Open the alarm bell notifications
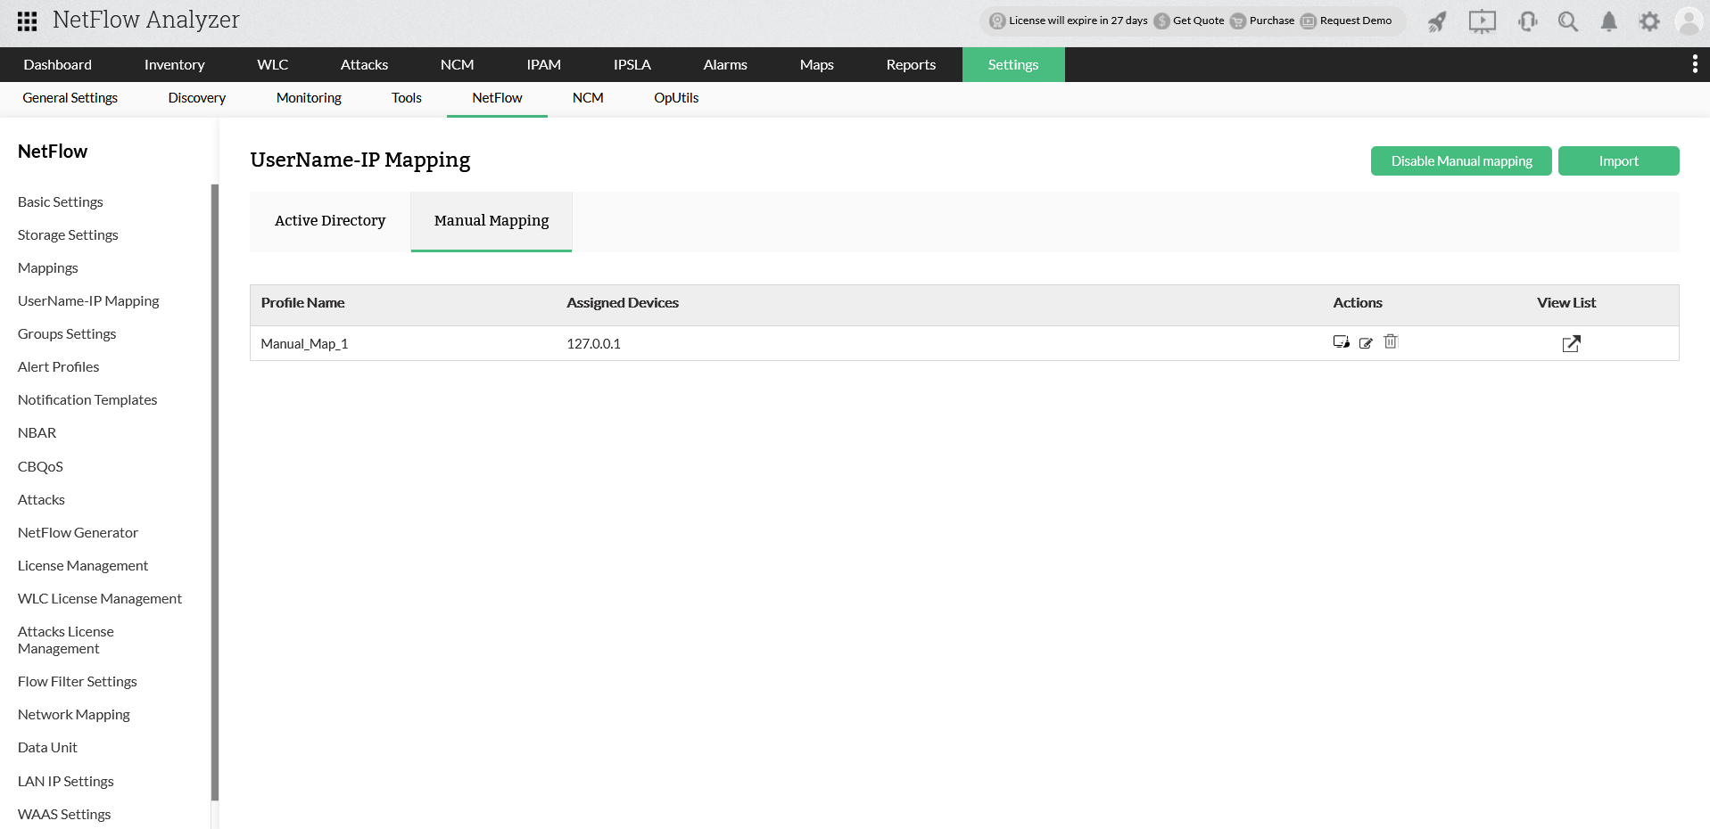The width and height of the screenshot is (1710, 829). pyautogui.click(x=1609, y=21)
